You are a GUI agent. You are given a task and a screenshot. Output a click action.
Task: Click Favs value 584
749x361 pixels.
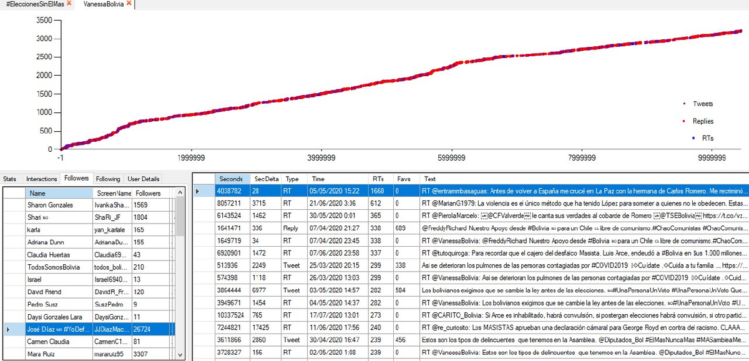coord(406,290)
